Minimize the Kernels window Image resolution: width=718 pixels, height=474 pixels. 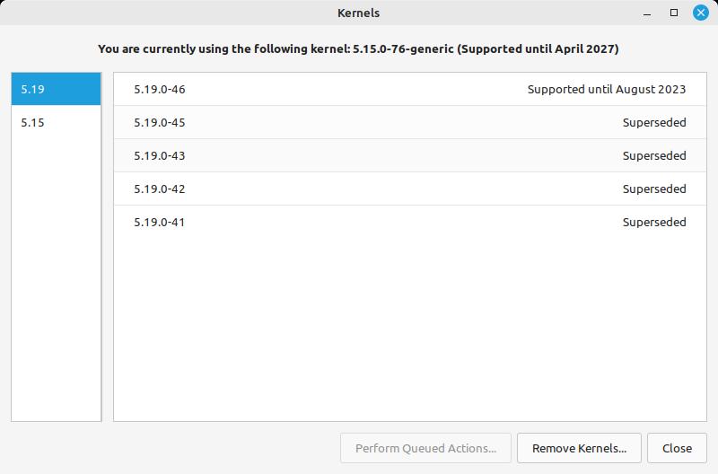pyautogui.click(x=646, y=13)
